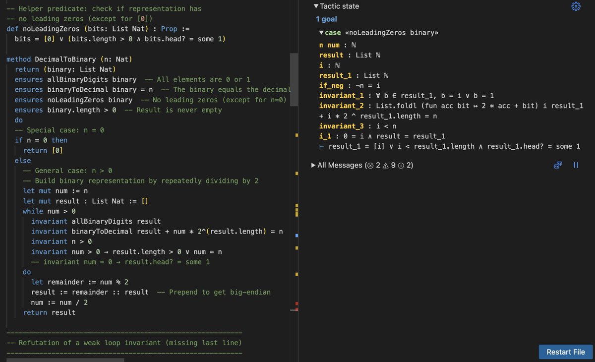
Task: Click the goal line starting with ⊢
Action: [x=450, y=146]
